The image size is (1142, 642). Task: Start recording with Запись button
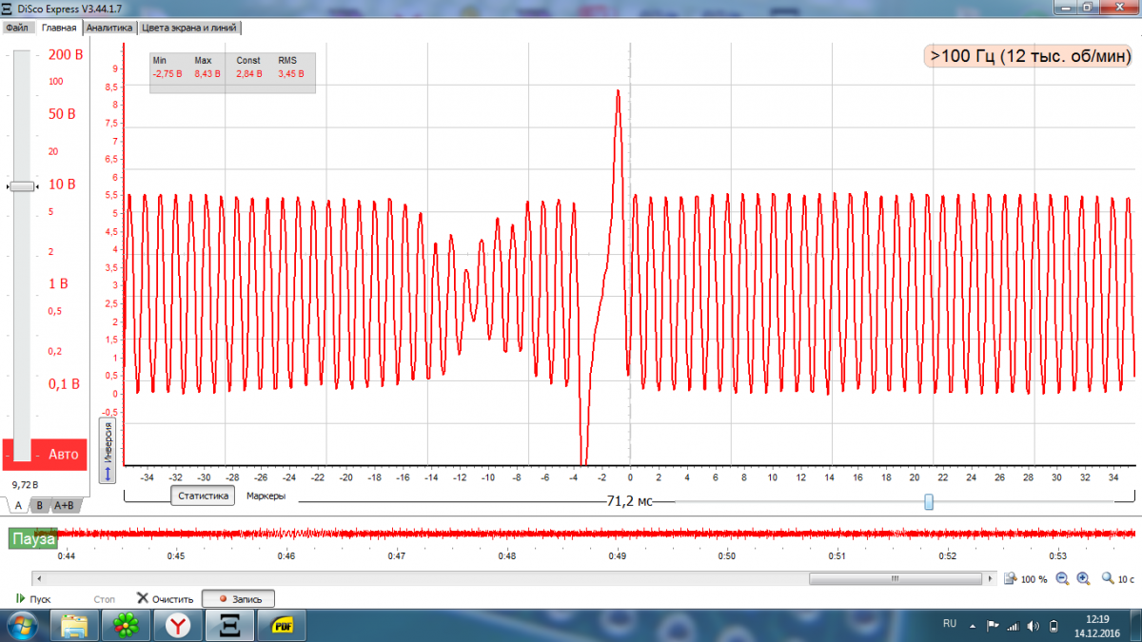pos(239,599)
